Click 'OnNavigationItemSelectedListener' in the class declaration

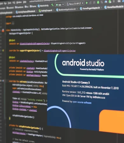coord(76,28)
